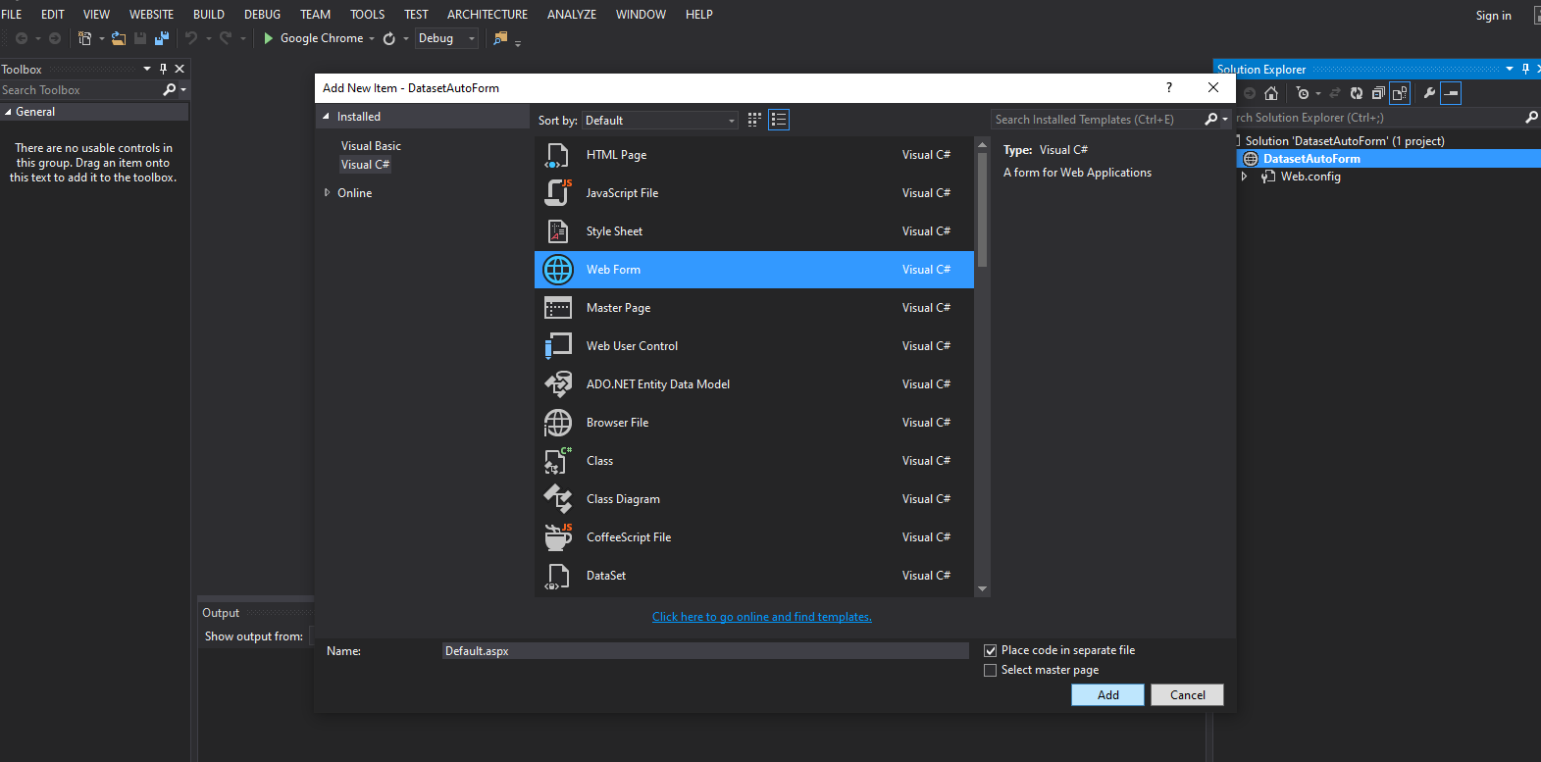Click the Pending Changes Filter clock icon
The width and height of the screenshot is (1541, 762).
[x=1303, y=93]
